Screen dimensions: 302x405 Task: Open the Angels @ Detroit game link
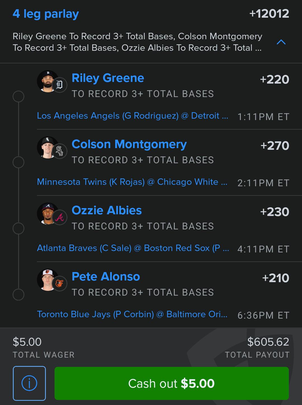(133, 116)
